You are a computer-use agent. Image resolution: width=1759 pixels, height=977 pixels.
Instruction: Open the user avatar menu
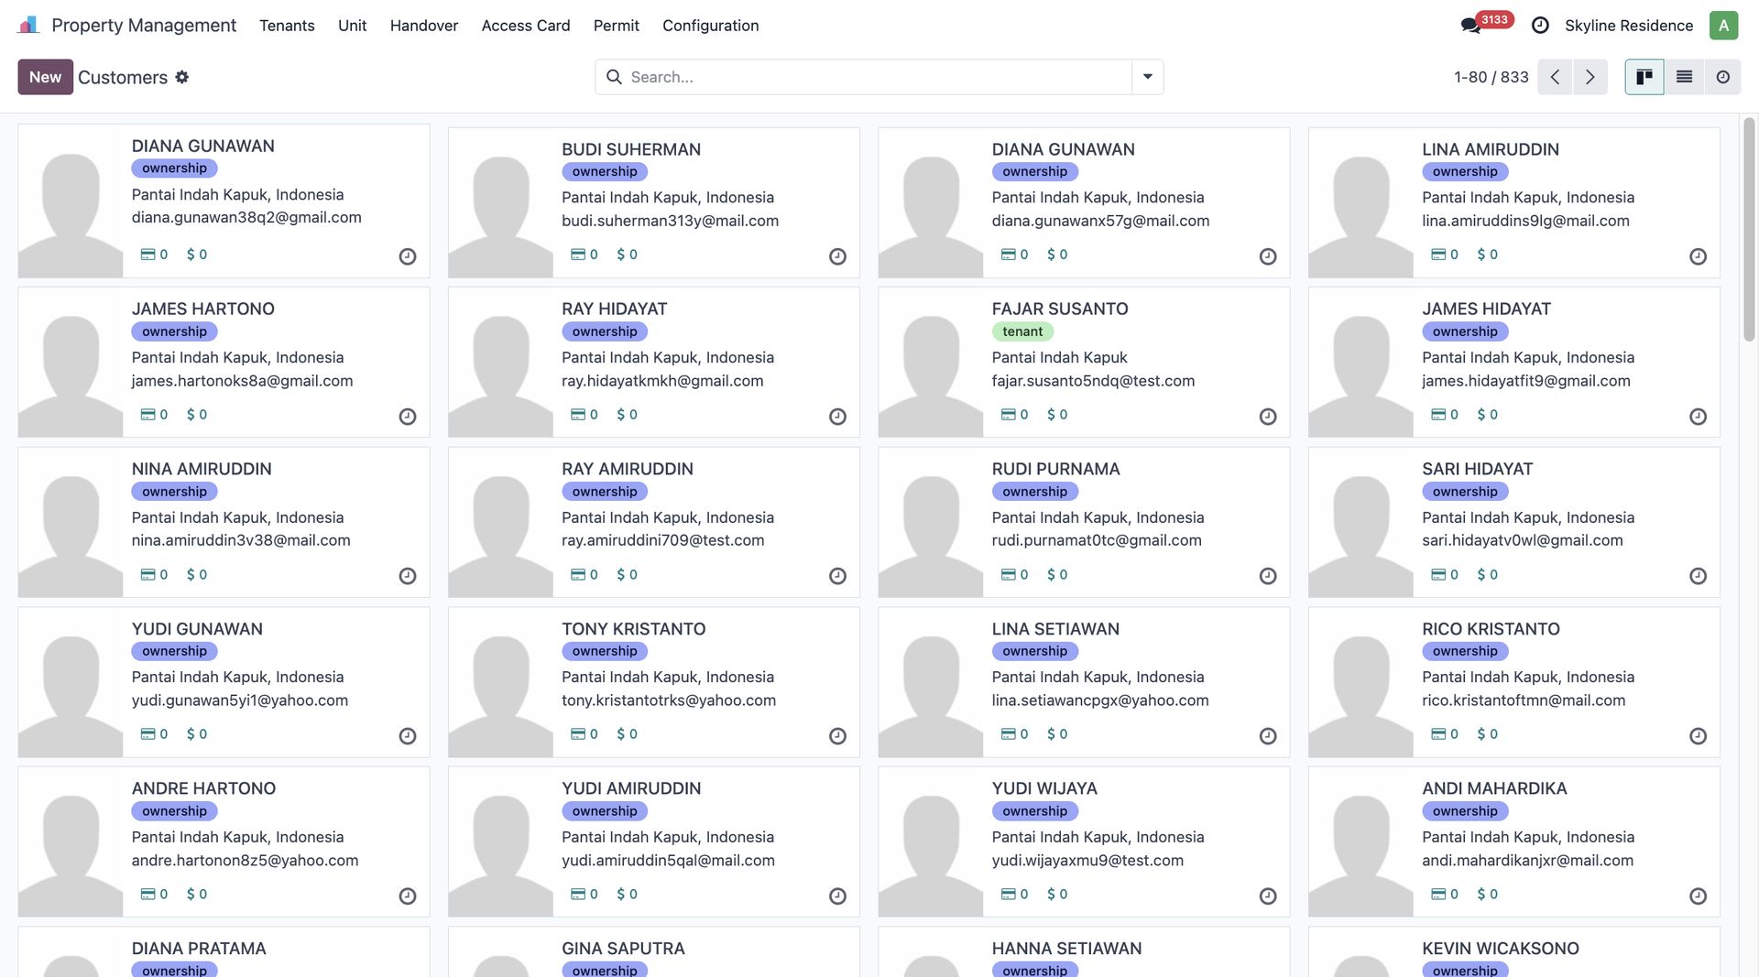pos(1723,26)
